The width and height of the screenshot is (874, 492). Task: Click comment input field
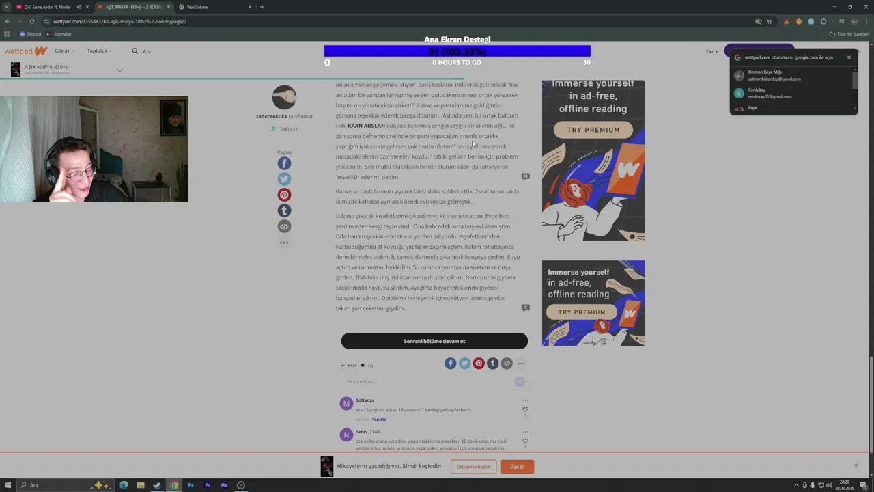point(429,381)
